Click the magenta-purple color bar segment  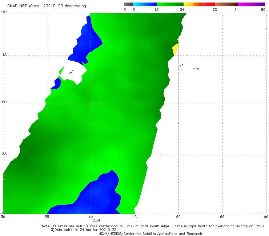(x=252, y=4)
